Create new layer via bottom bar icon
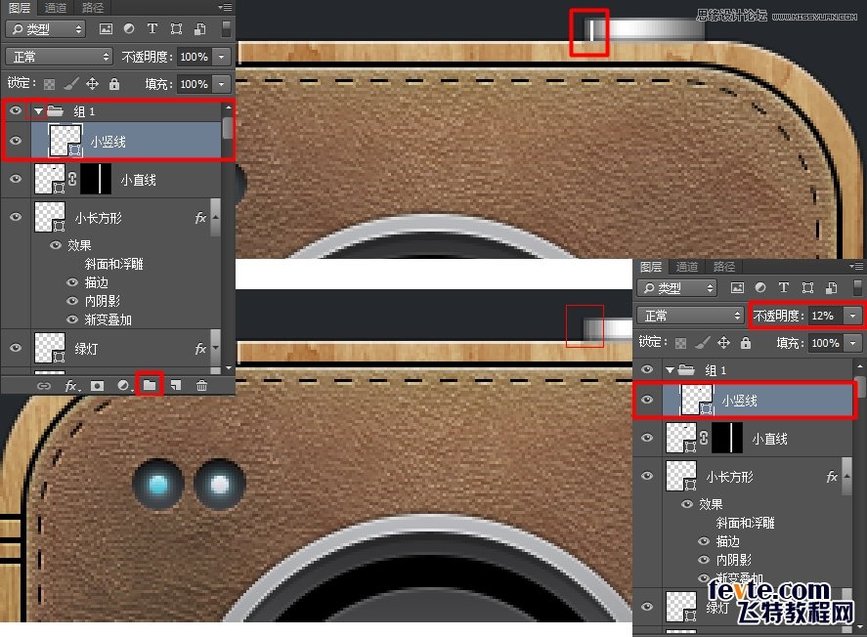 [x=176, y=386]
